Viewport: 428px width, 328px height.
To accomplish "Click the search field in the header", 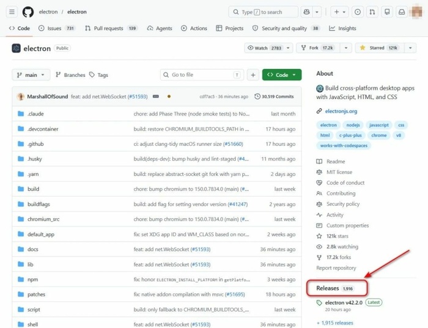I will pyautogui.click(x=263, y=12).
